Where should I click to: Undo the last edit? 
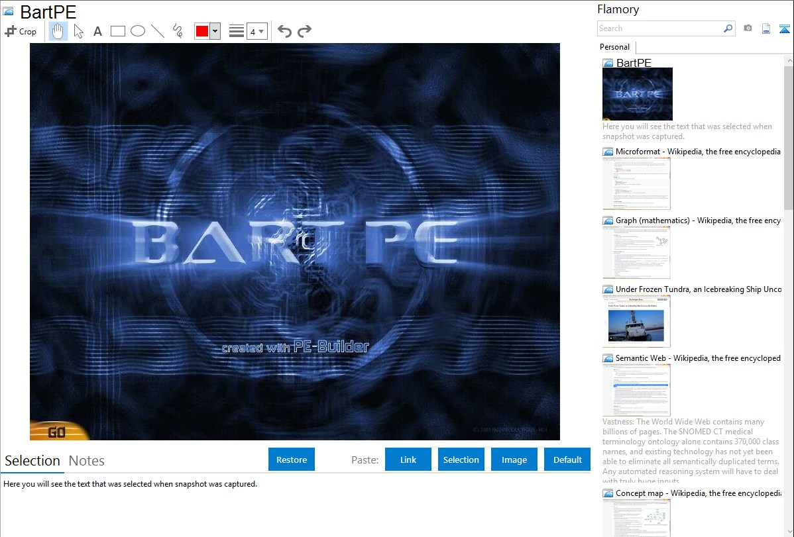coord(284,31)
